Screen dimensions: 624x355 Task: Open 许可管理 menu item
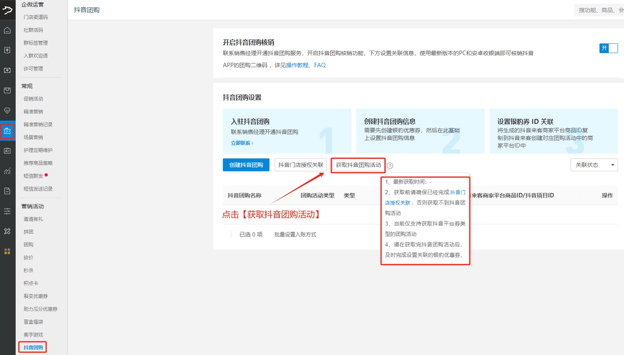(33, 69)
